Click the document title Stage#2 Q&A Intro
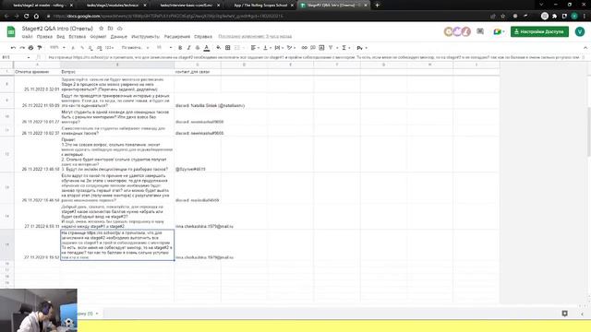Viewport: 591px width, 332px height. pyautogui.click(x=57, y=29)
